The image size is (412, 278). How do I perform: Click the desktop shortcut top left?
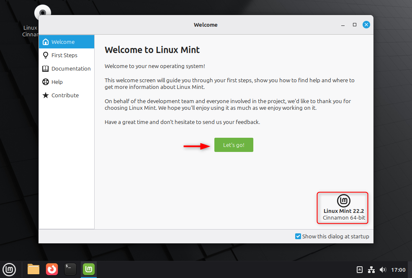[42, 13]
